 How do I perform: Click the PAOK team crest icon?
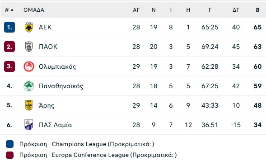pyautogui.click(x=29, y=47)
